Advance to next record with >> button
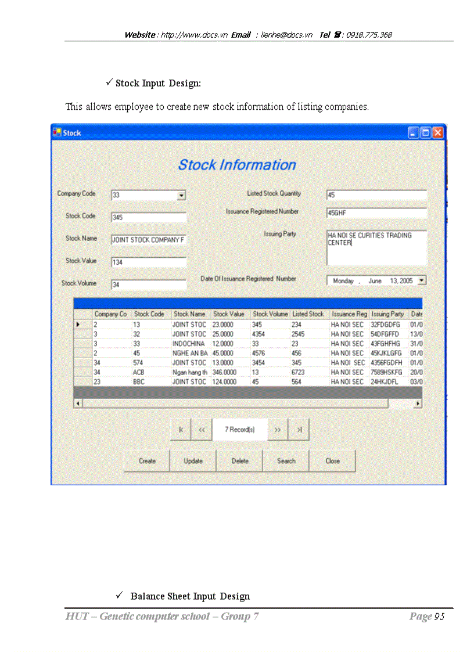This screenshot has width=474, height=652. [x=278, y=430]
